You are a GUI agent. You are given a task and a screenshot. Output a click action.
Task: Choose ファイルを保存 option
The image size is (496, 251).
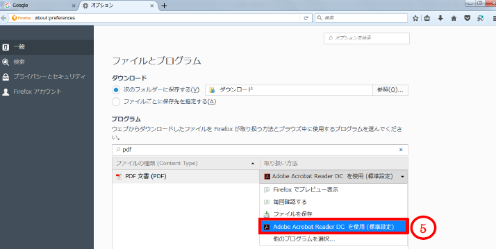333,214
